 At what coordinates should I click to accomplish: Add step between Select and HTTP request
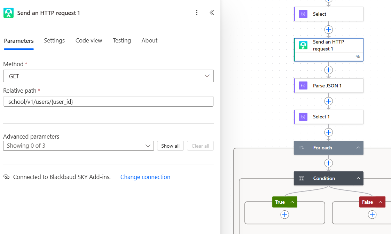328,30
